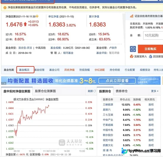Viewport: 163px width, 157px height.
Task: Click the 持仓占比 column header
Action: (x=125, y=99)
